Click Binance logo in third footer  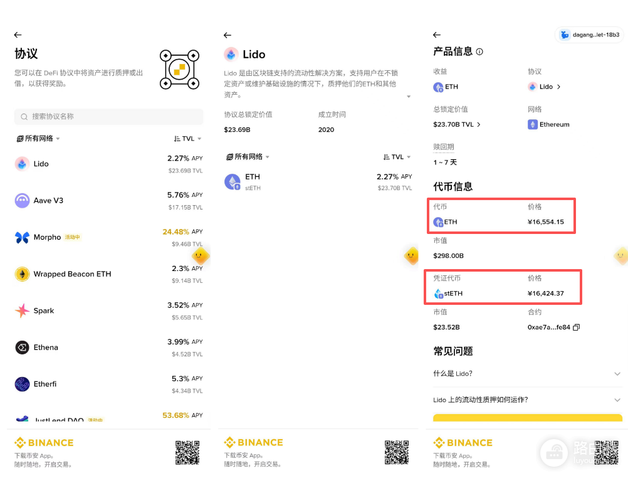click(463, 443)
